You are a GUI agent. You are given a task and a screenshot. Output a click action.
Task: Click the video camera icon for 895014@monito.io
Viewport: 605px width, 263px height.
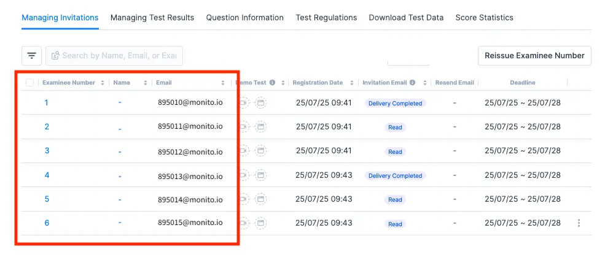tap(244, 199)
